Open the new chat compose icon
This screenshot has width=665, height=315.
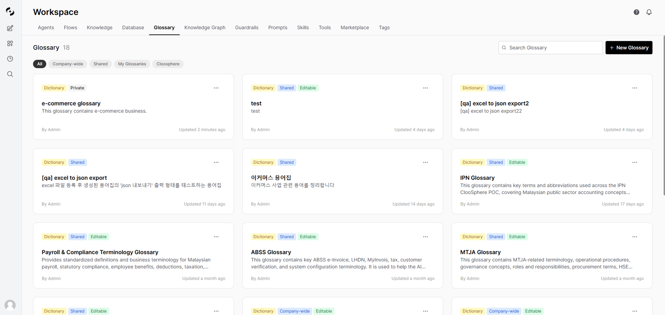click(x=10, y=28)
